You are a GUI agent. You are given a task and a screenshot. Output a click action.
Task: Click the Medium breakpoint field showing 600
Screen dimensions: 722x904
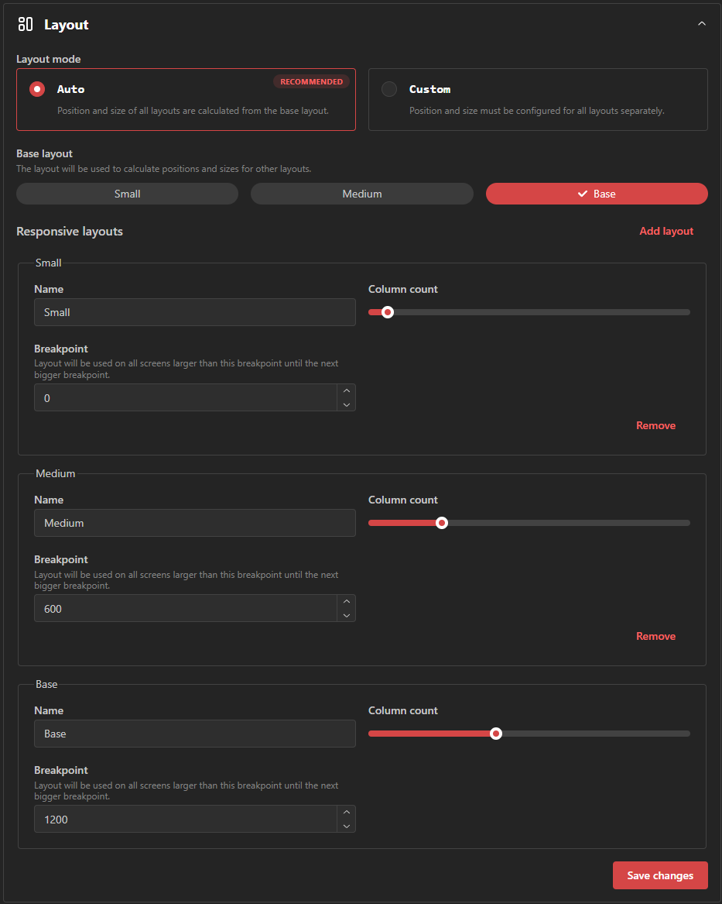pyautogui.click(x=186, y=609)
